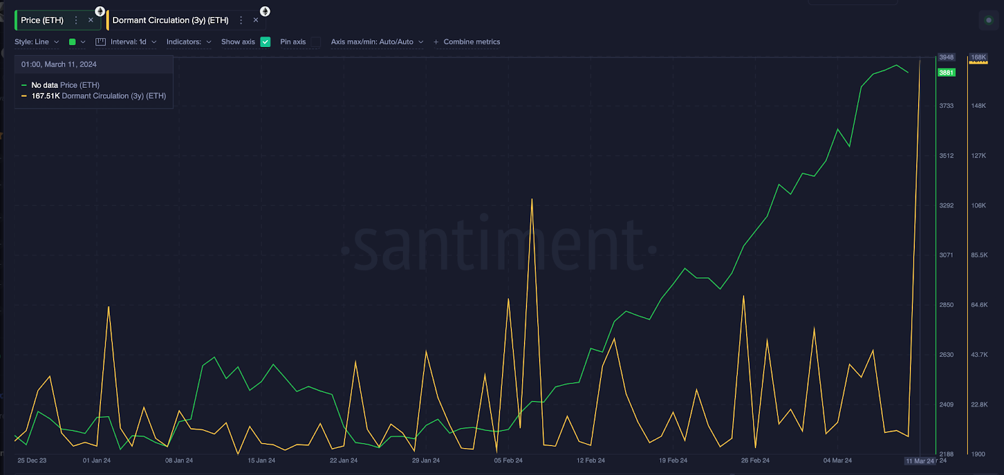Expand the Interval: 1d dropdown

tap(133, 42)
